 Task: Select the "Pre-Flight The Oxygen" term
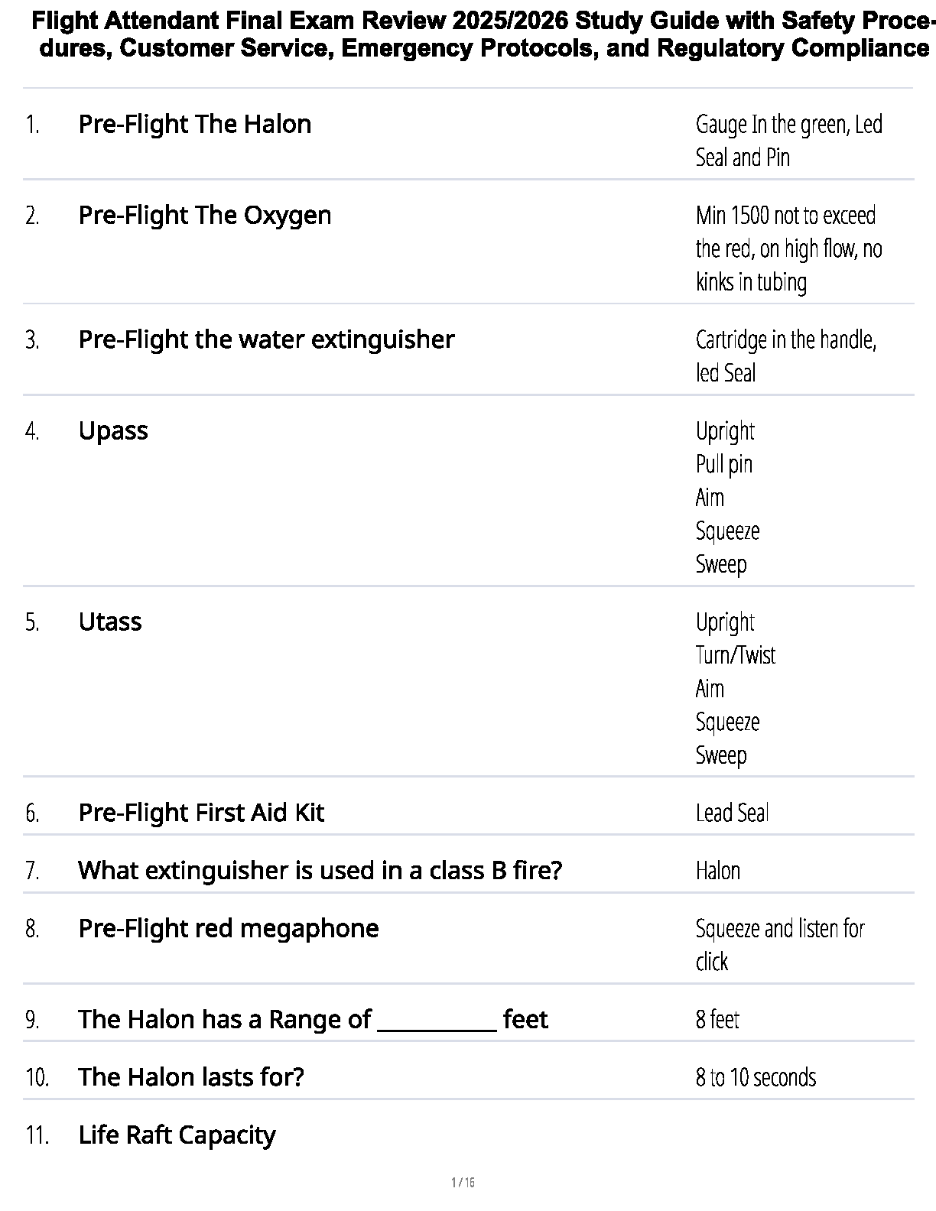205,216
